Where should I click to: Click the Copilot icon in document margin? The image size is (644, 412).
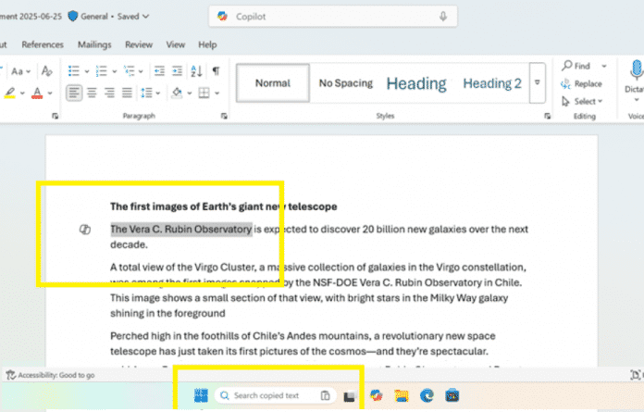pyautogui.click(x=84, y=229)
